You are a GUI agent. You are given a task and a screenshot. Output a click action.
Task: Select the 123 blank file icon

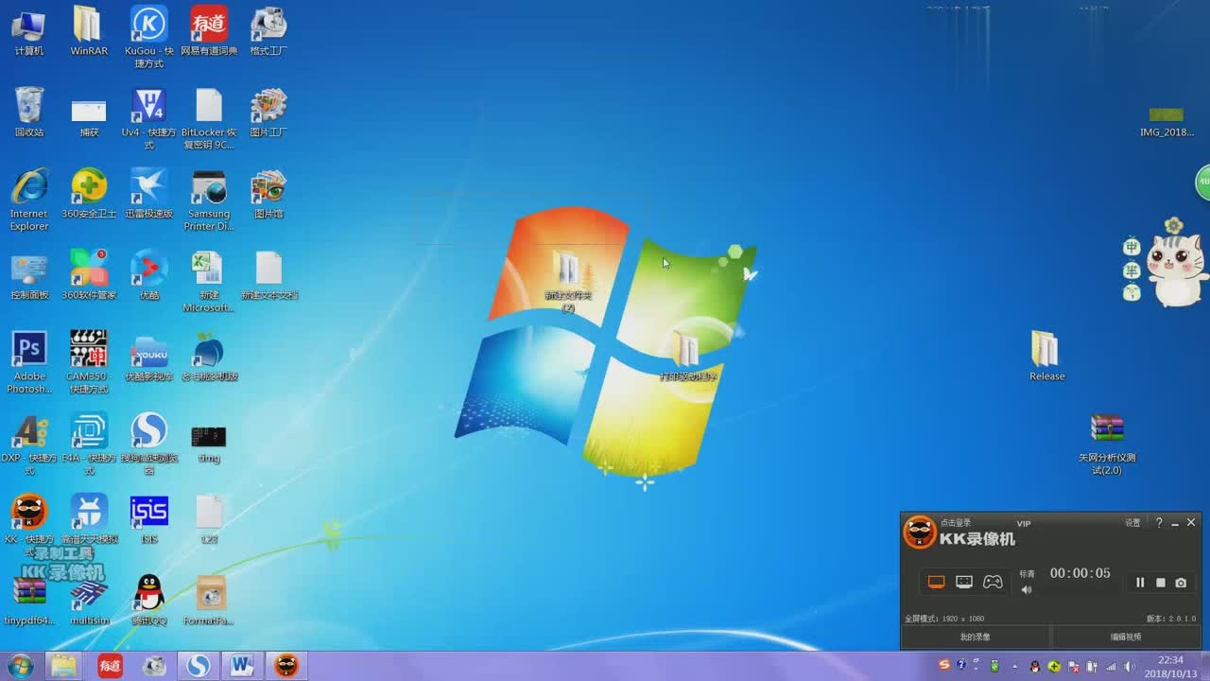[x=209, y=519]
